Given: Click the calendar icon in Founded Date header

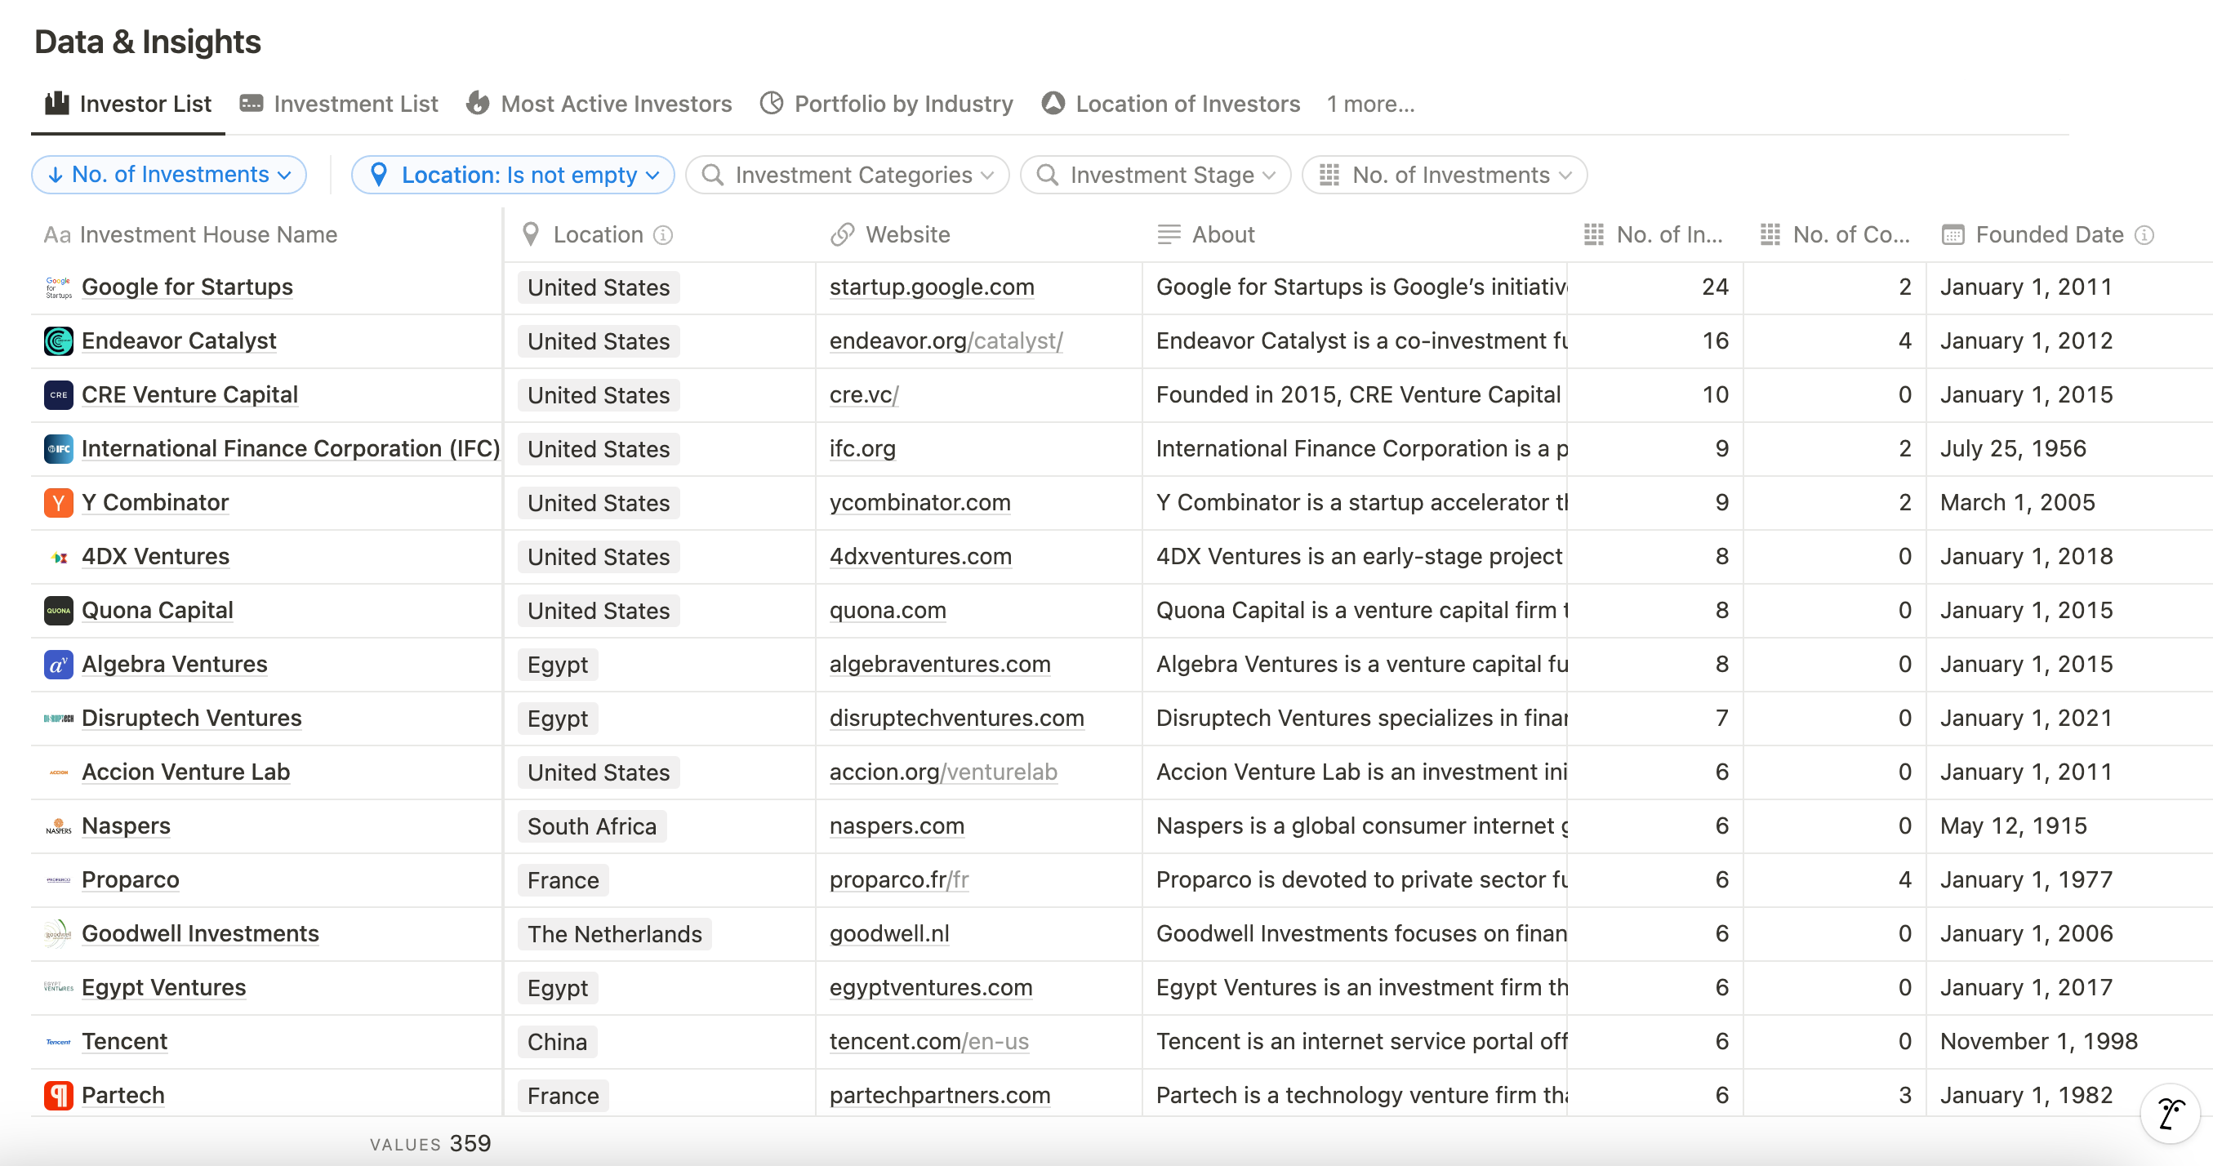Looking at the screenshot, I should [1953, 234].
